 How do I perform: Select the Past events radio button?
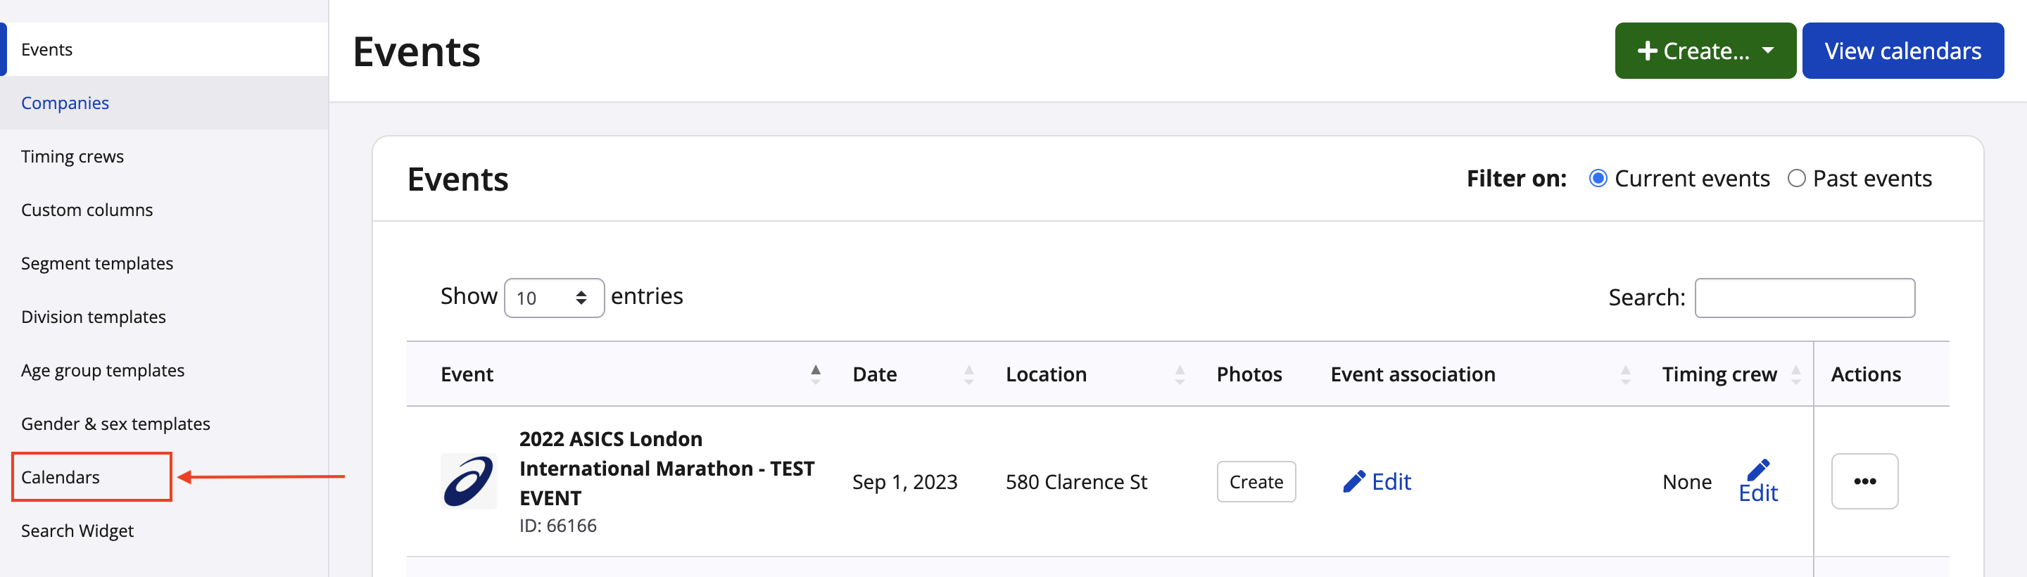tap(1796, 179)
